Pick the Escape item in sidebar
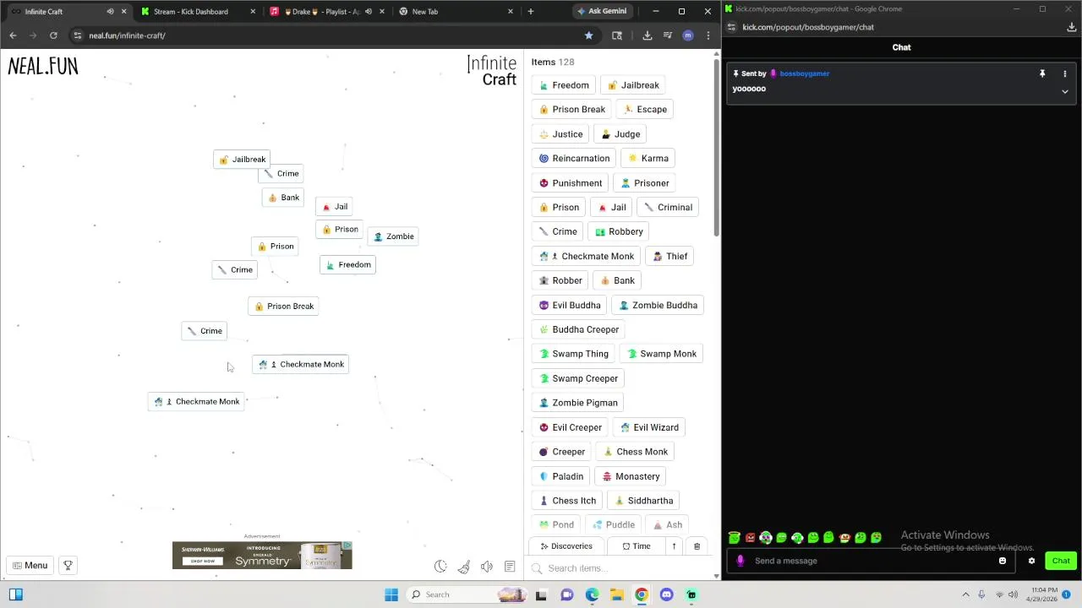 point(645,110)
